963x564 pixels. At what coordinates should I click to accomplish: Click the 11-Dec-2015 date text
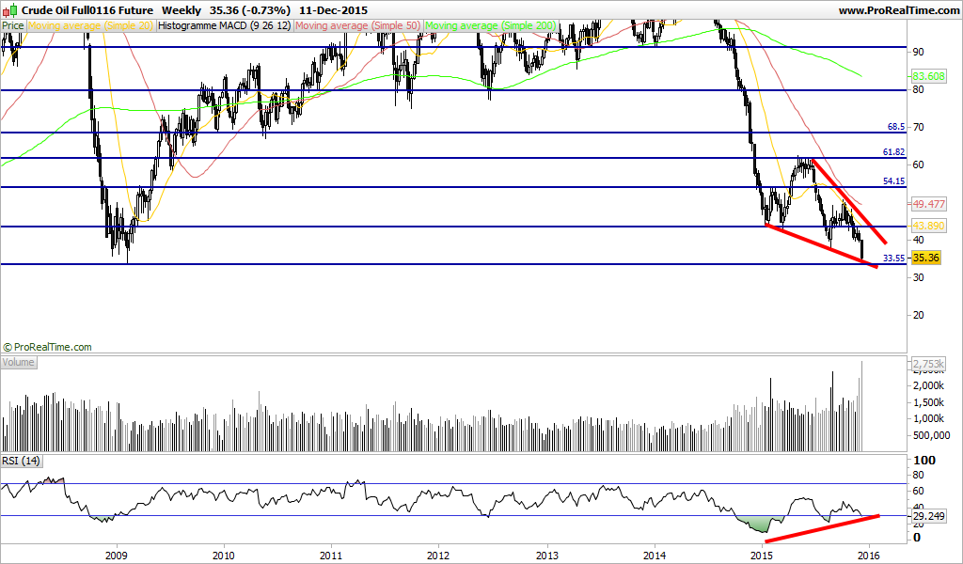[x=334, y=10]
